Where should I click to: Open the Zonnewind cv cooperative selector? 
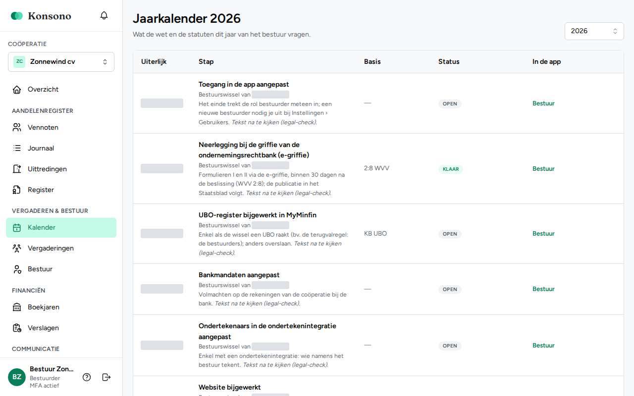(61, 62)
